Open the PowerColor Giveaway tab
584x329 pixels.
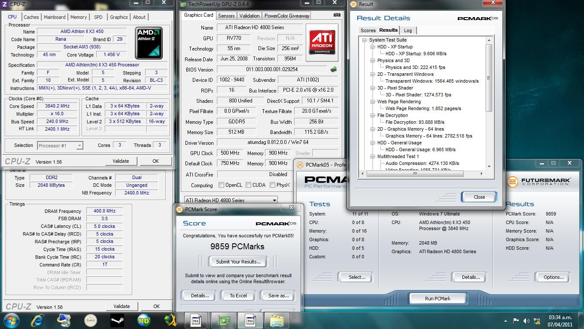click(x=286, y=16)
